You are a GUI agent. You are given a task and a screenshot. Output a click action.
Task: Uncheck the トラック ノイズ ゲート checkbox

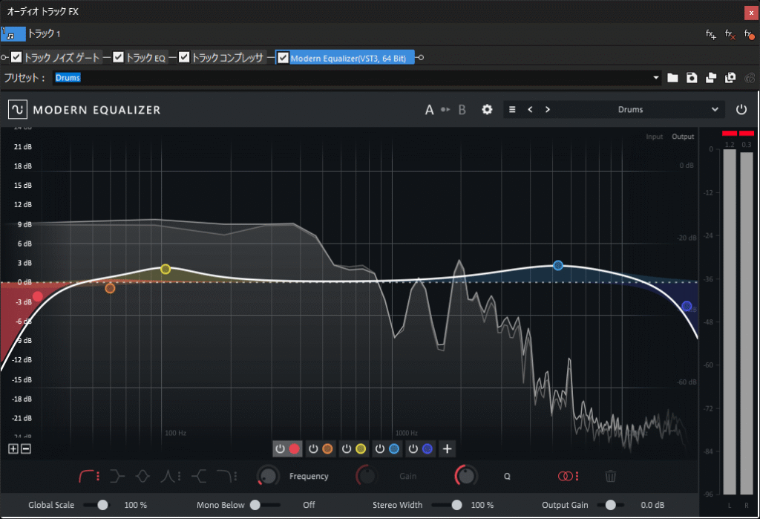[16, 57]
